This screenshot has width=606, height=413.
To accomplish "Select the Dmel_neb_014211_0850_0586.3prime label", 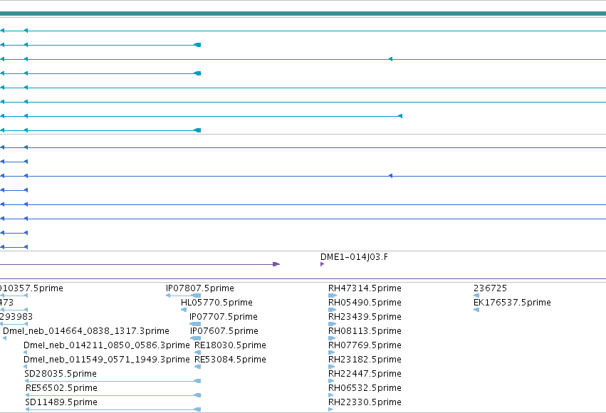I will [x=107, y=345].
